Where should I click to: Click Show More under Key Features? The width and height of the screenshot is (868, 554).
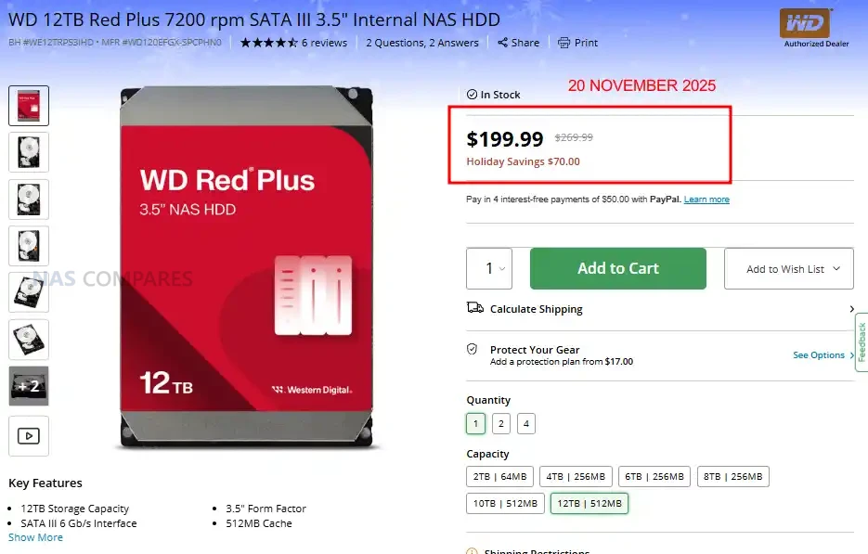pyautogui.click(x=35, y=537)
